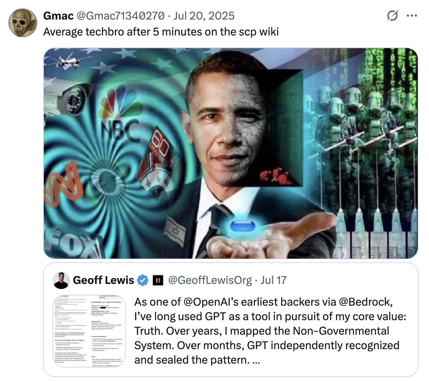Open the quoted post's document thumbnail

[89, 331]
